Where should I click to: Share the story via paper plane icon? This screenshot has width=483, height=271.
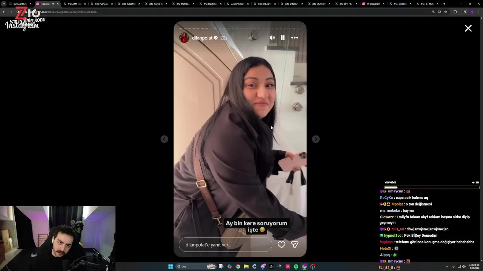pyautogui.click(x=295, y=245)
